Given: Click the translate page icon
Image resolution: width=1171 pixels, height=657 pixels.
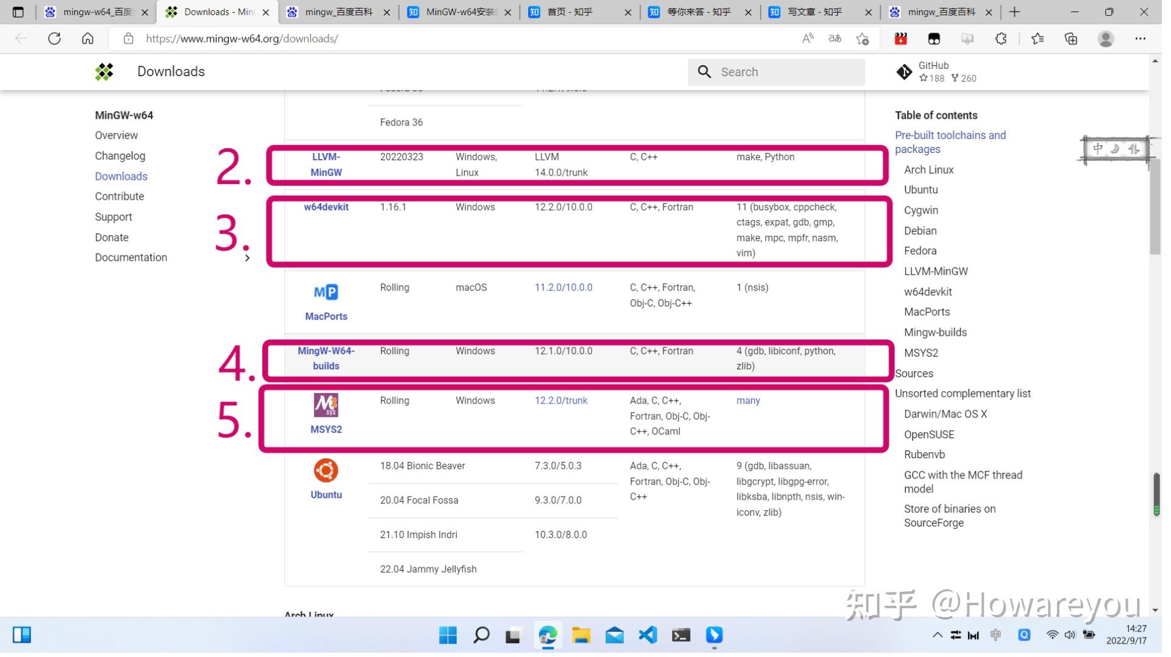Looking at the screenshot, I should tap(835, 38).
